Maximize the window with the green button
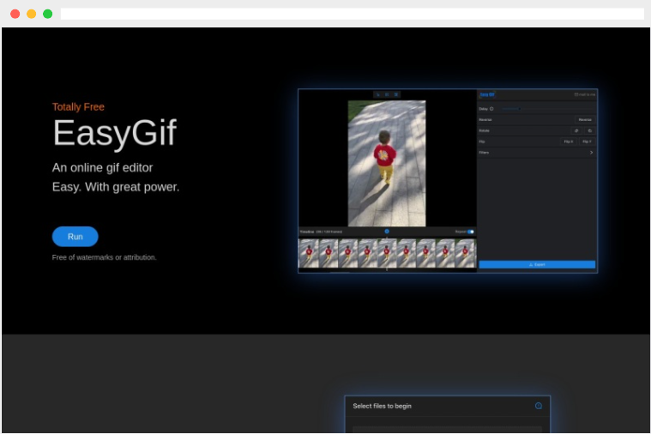Viewport: 651px width, 434px height. click(x=48, y=14)
